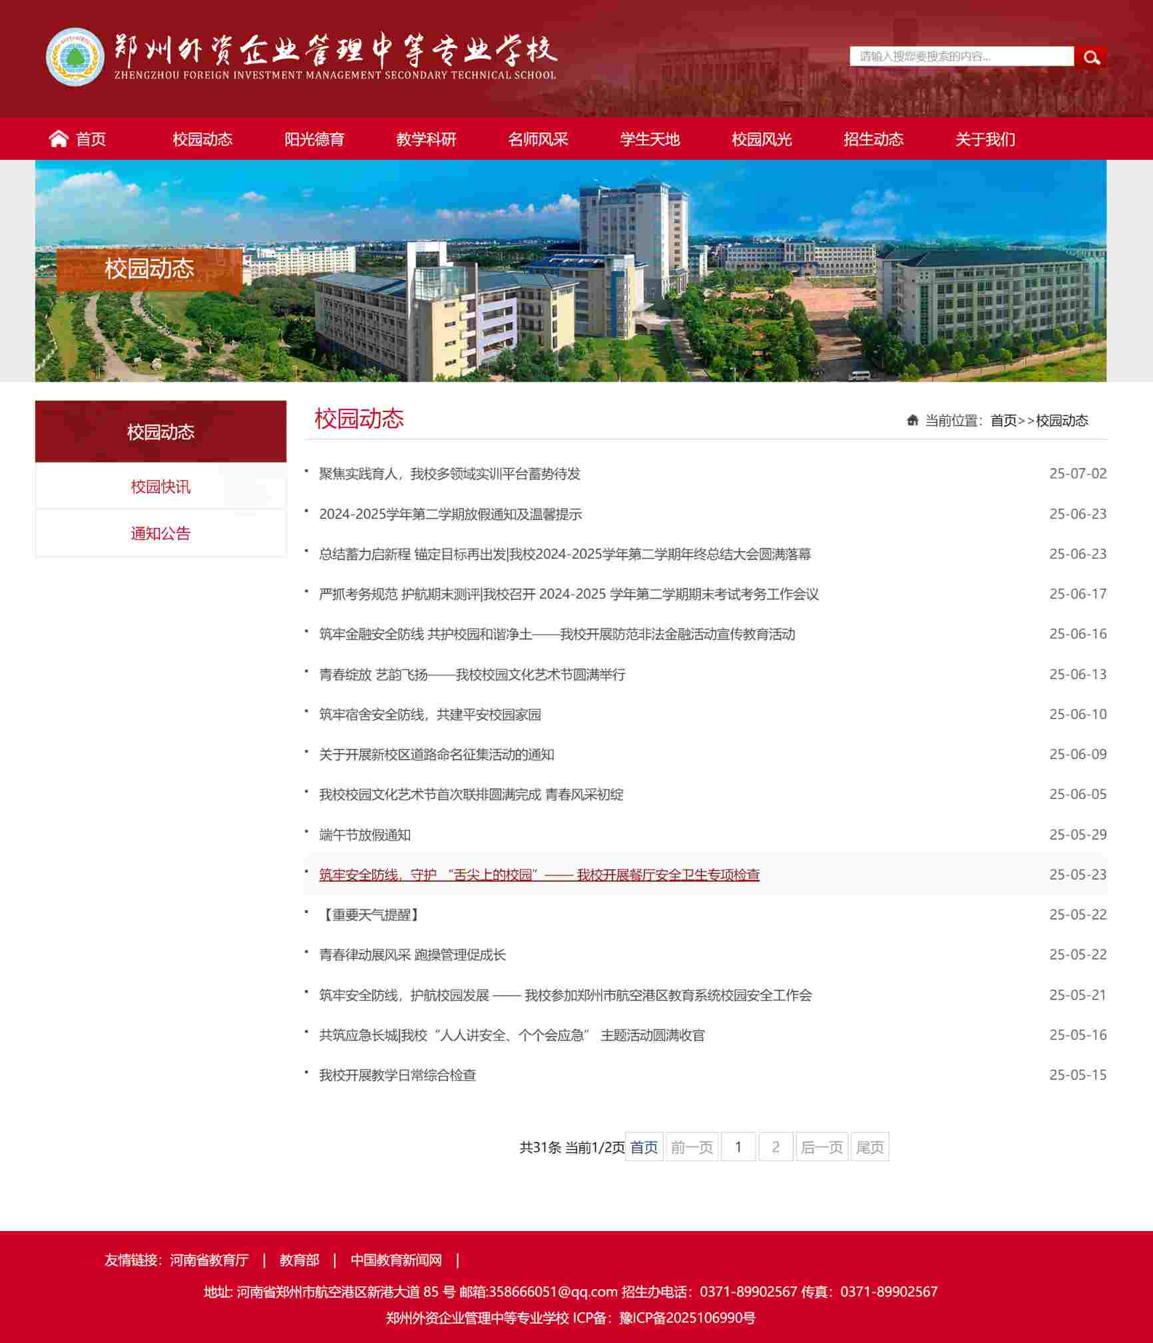Screen dimensions: 1153x1343
Task: Click the home icon in the navigation bar
Action: (59, 140)
